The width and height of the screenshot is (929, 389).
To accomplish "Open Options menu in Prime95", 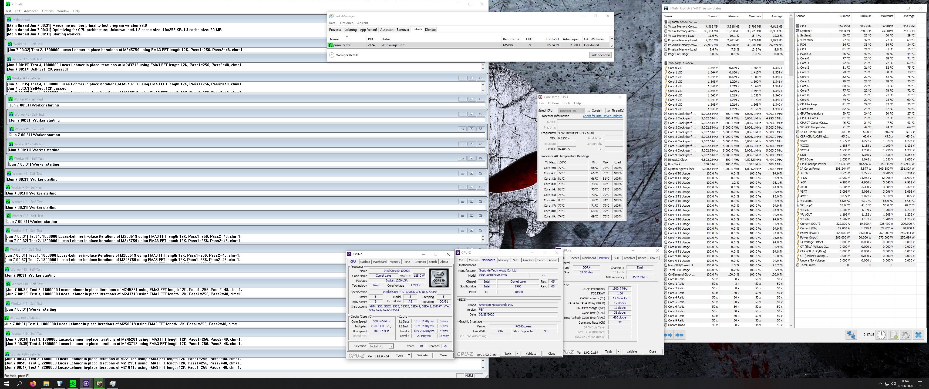I will click(48, 11).
